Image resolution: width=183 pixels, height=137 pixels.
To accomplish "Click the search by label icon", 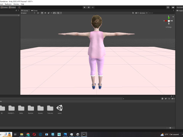I will [166, 99].
